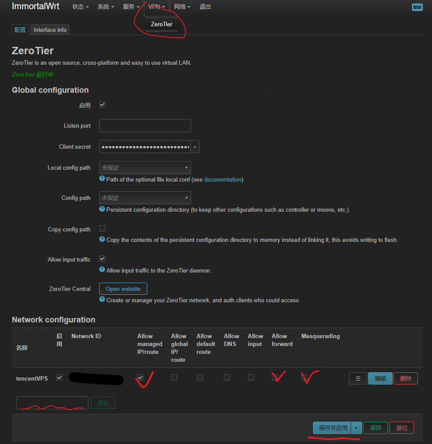This screenshot has width=432, height=444.
Task: Click the Network ID column header
Action: [86, 336]
